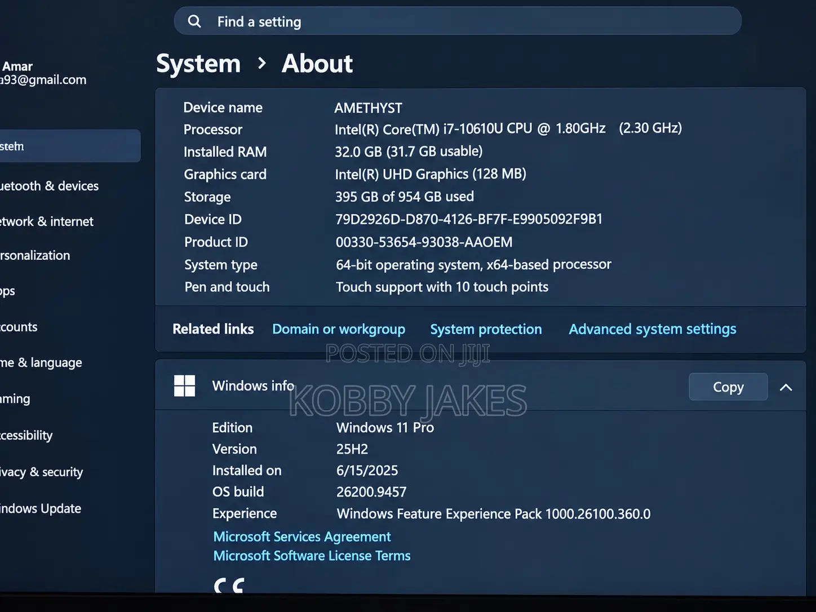Open Privacy & security settings
The width and height of the screenshot is (816, 612).
[42, 472]
